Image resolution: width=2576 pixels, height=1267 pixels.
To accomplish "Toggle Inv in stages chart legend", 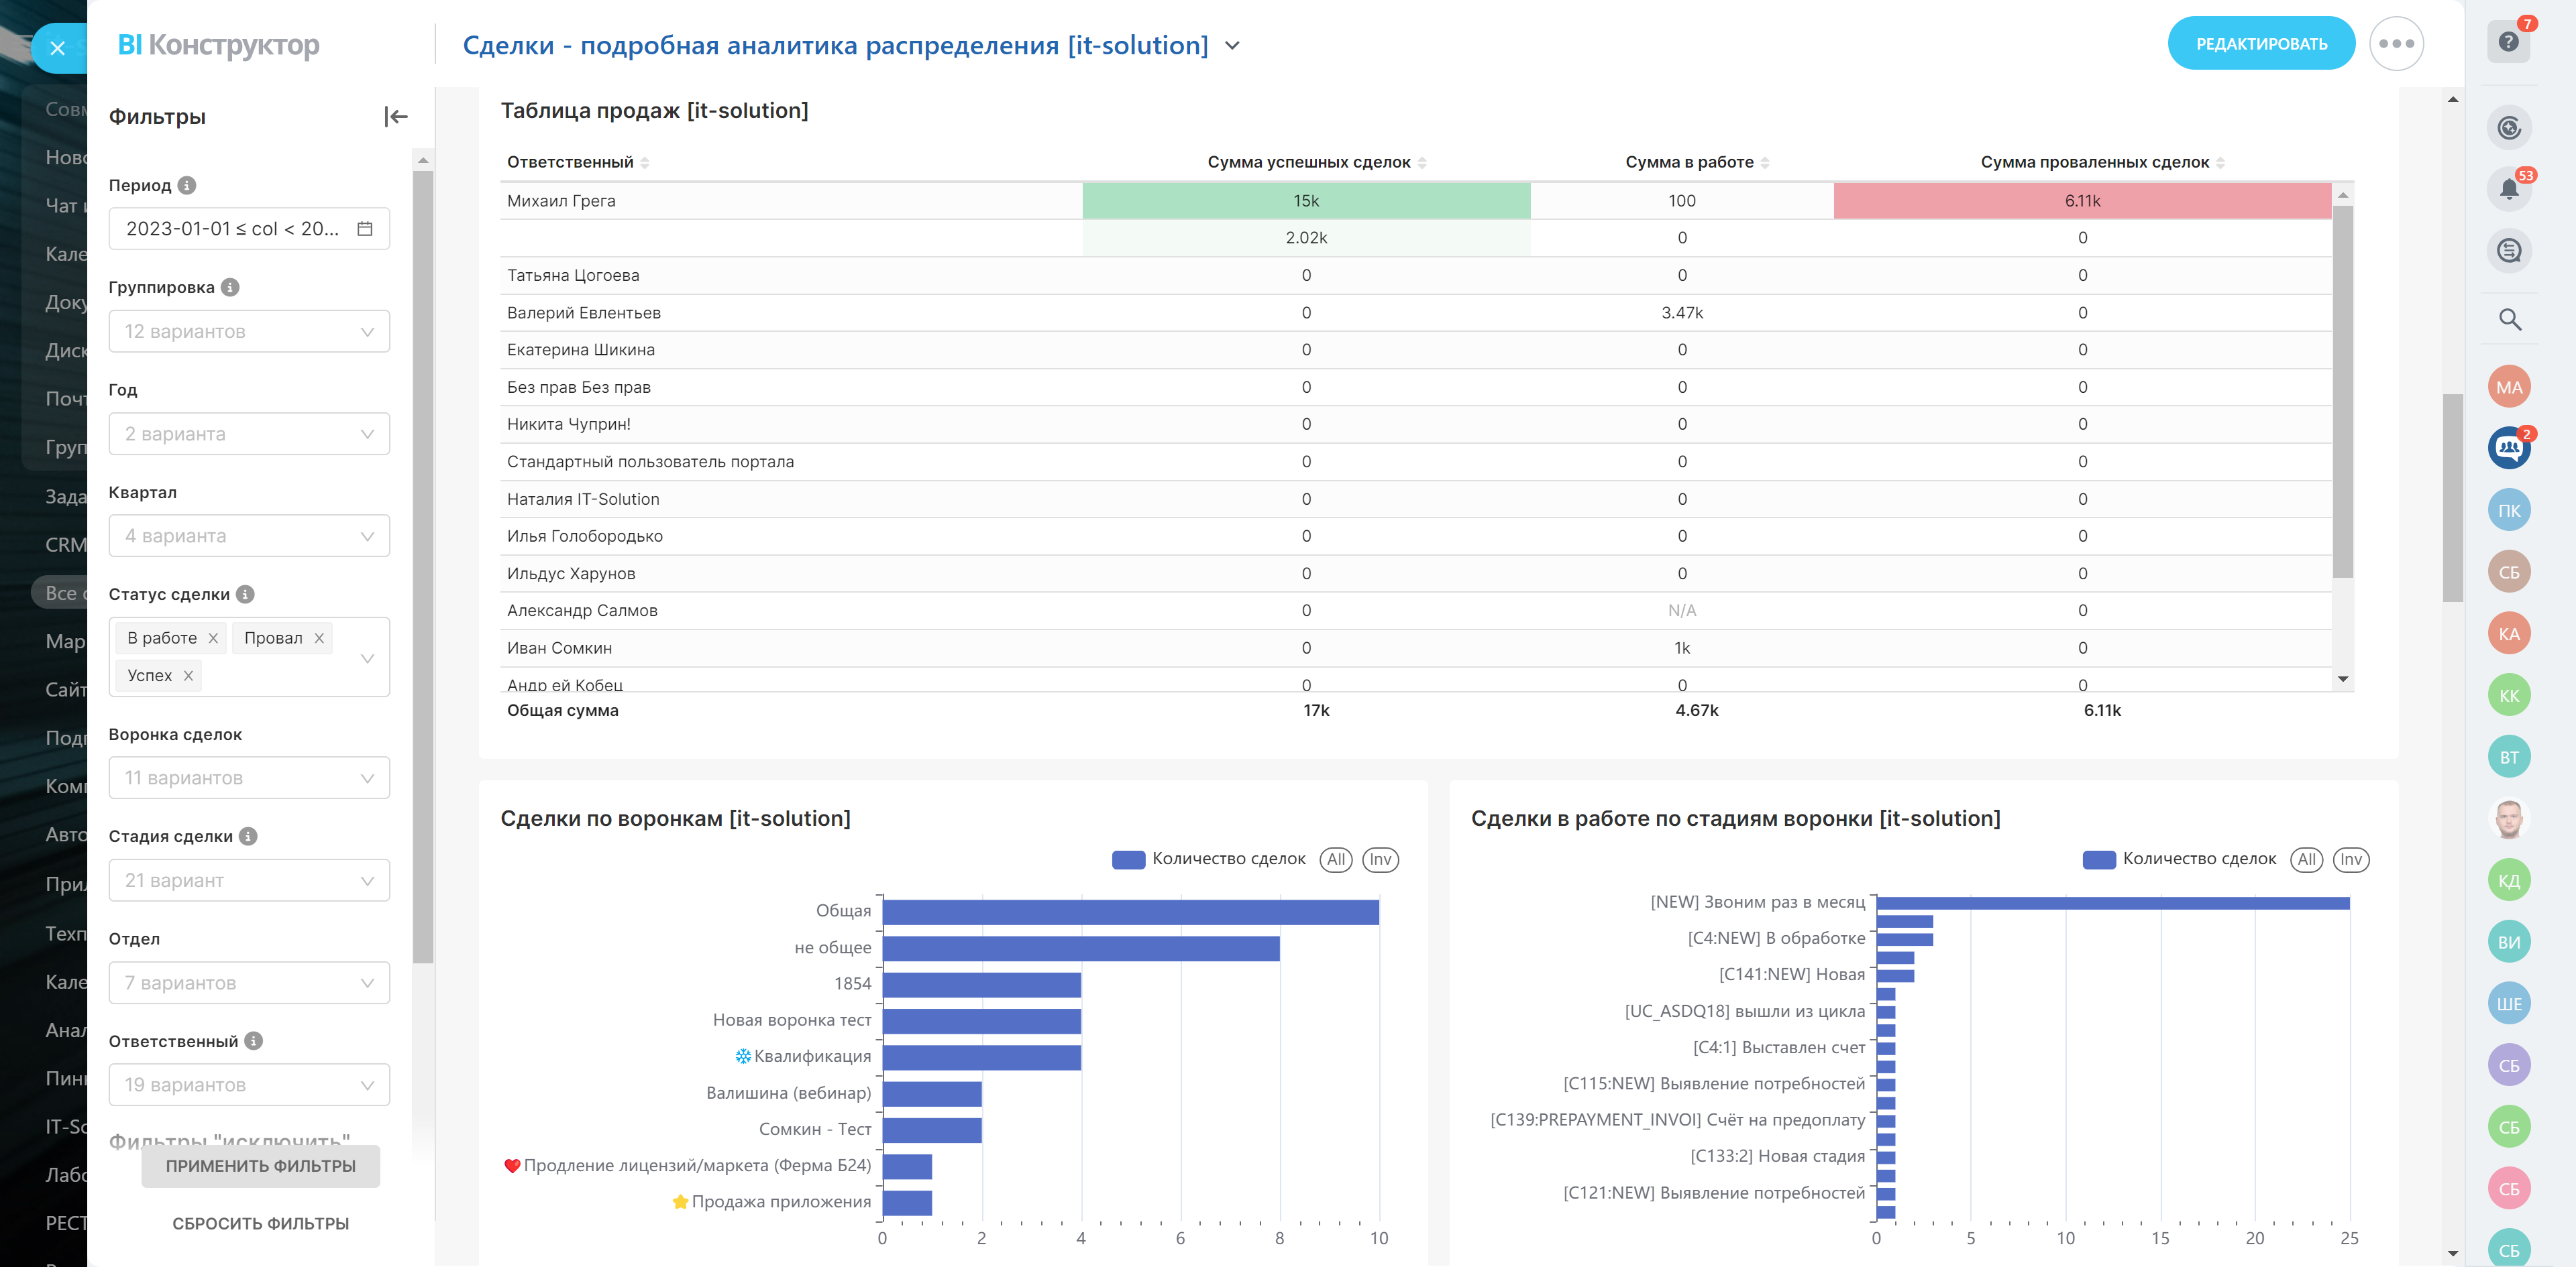I will [2350, 859].
